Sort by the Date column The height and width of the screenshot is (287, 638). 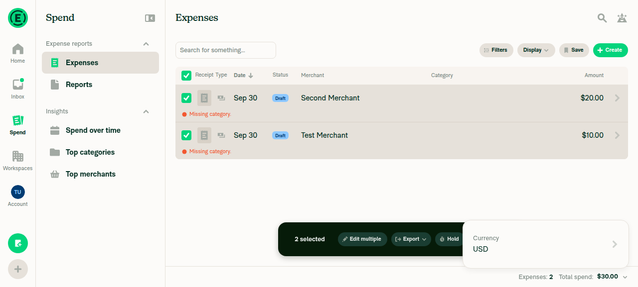click(243, 76)
